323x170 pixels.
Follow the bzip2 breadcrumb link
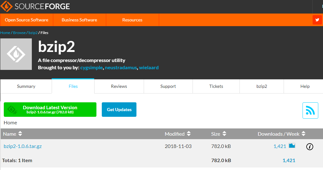(x=33, y=33)
